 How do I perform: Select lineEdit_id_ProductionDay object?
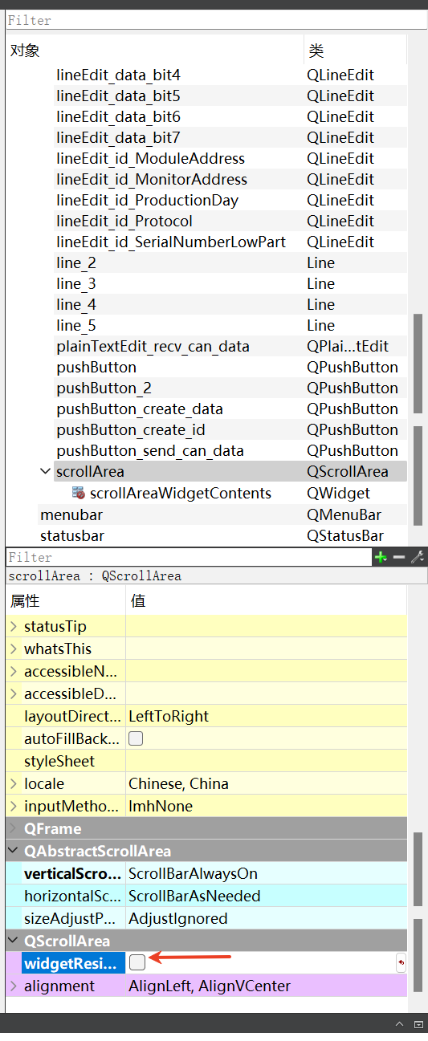(x=148, y=201)
